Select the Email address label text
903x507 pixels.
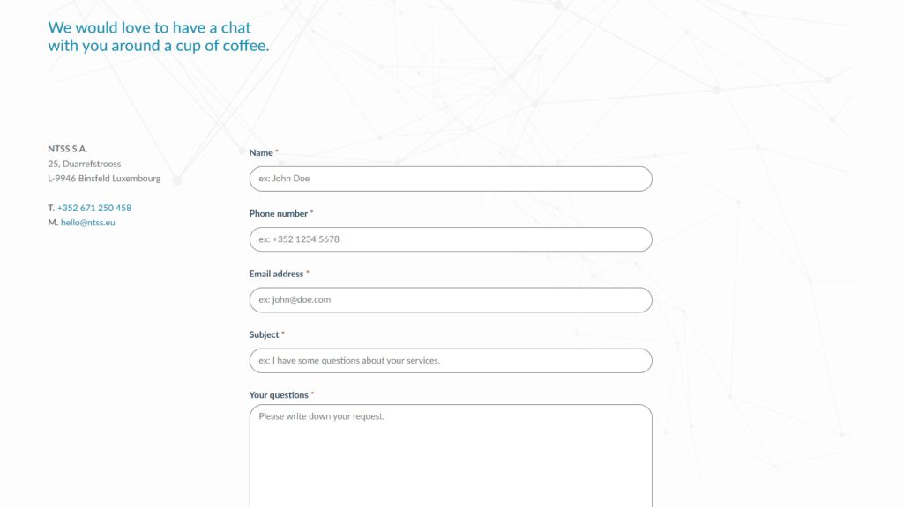point(276,274)
